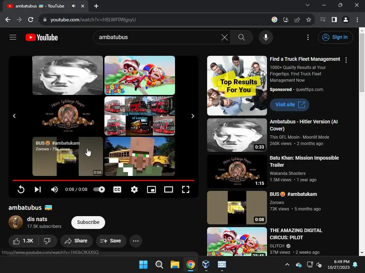Click the Visit site ad button

(x=289, y=105)
